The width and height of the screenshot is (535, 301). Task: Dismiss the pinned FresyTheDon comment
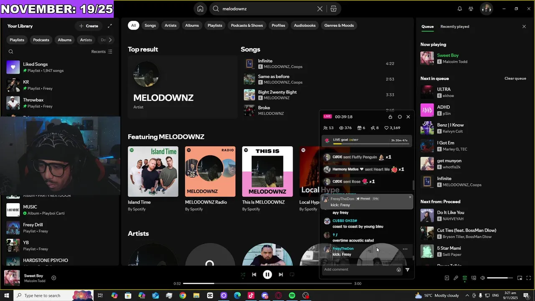(x=410, y=197)
